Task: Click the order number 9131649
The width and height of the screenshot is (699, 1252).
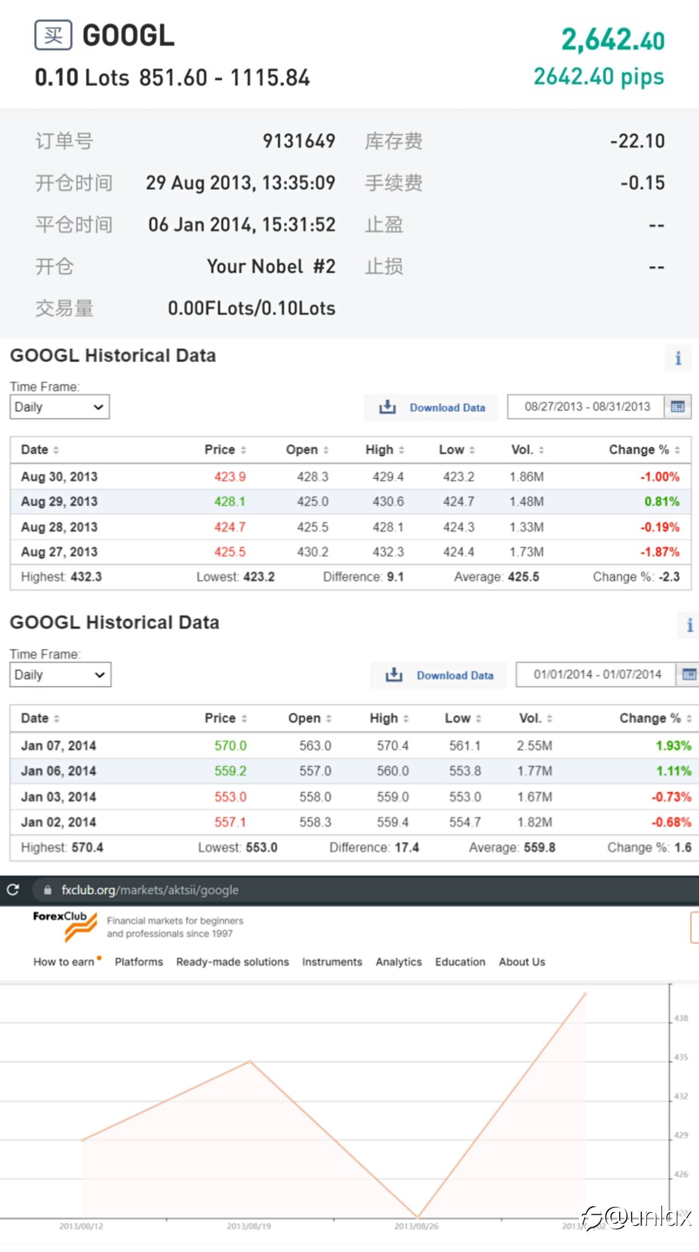Action: pyautogui.click(x=299, y=141)
